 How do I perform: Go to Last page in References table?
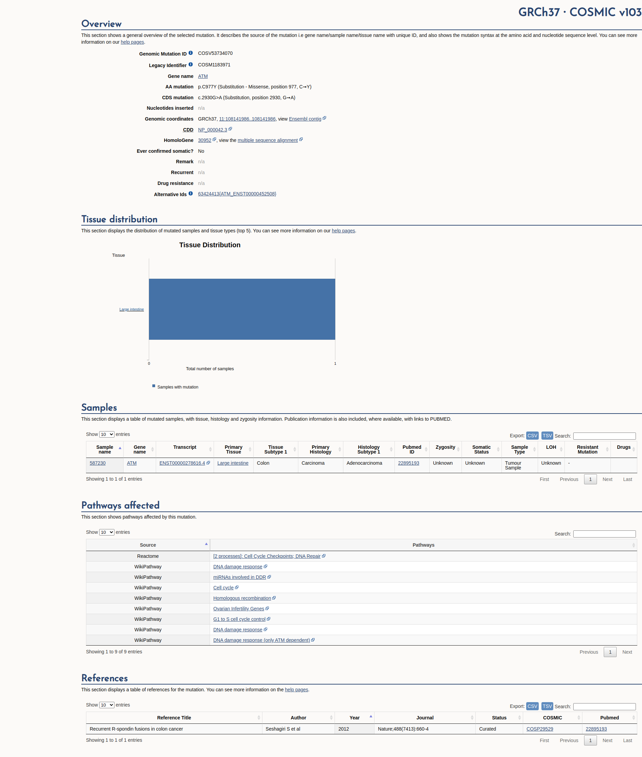point(627,740)
